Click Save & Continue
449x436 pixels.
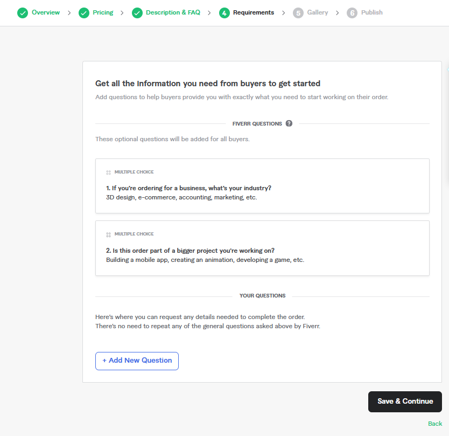pyautogui.click(x=405, y=402)
